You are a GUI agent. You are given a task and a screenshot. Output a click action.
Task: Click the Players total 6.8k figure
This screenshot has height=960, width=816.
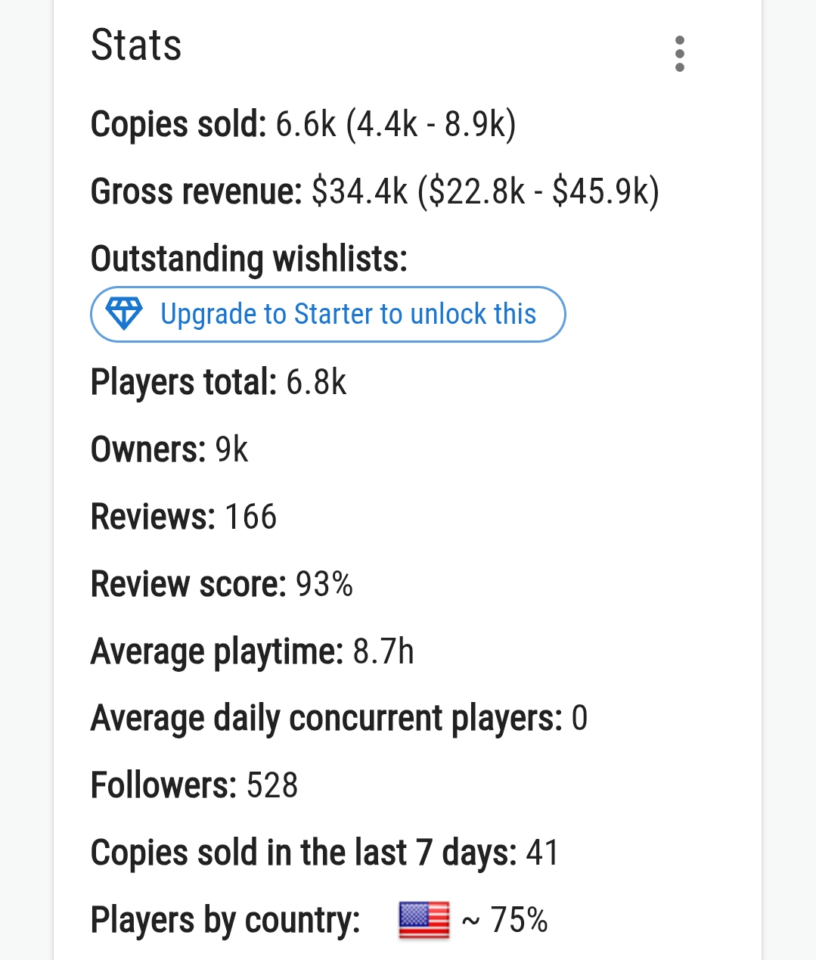pos(316,382)
